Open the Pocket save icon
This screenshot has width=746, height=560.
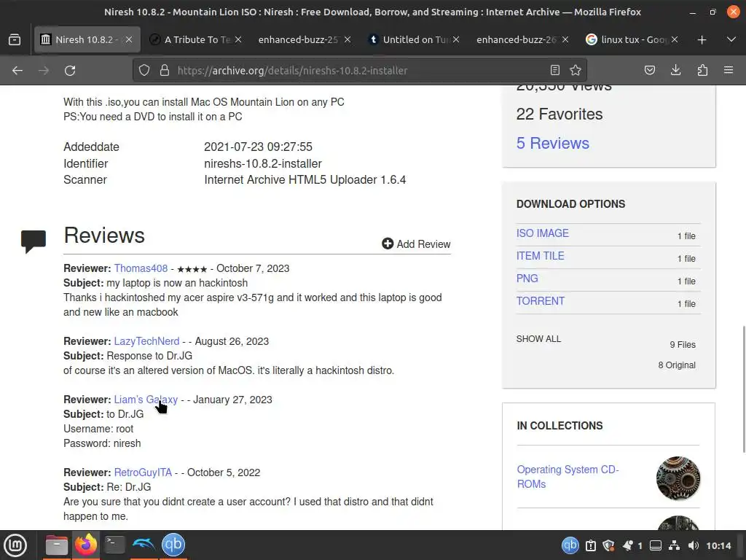click(649, 71)
